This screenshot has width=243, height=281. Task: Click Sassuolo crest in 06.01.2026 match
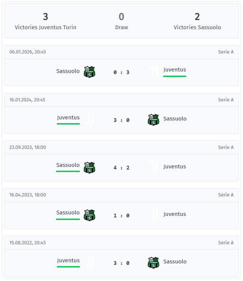point(89,72)
